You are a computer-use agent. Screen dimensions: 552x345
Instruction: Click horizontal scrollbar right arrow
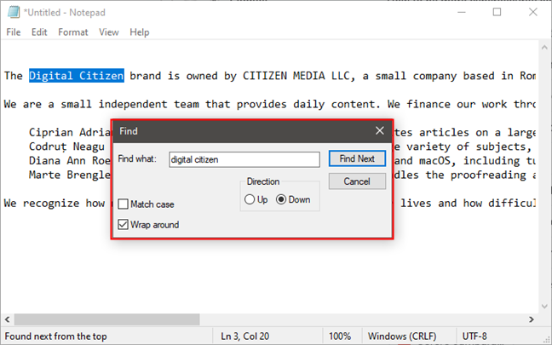(532, 319)
